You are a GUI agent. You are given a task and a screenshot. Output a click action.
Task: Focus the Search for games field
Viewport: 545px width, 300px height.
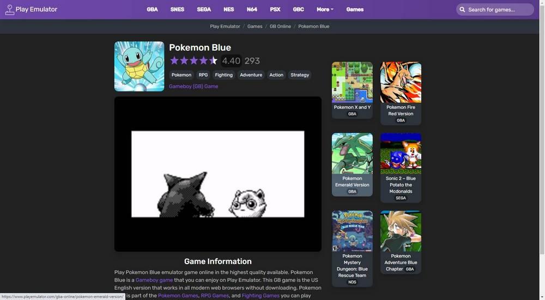[495, 10]
